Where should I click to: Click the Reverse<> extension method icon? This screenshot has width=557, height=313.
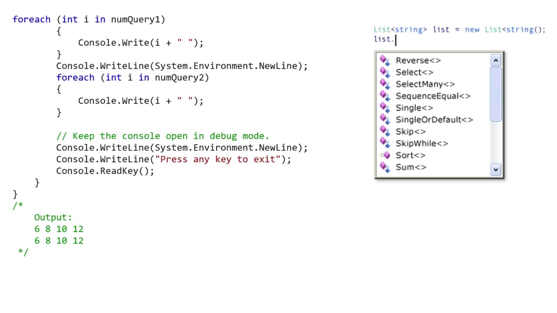[x=385, y=60]
